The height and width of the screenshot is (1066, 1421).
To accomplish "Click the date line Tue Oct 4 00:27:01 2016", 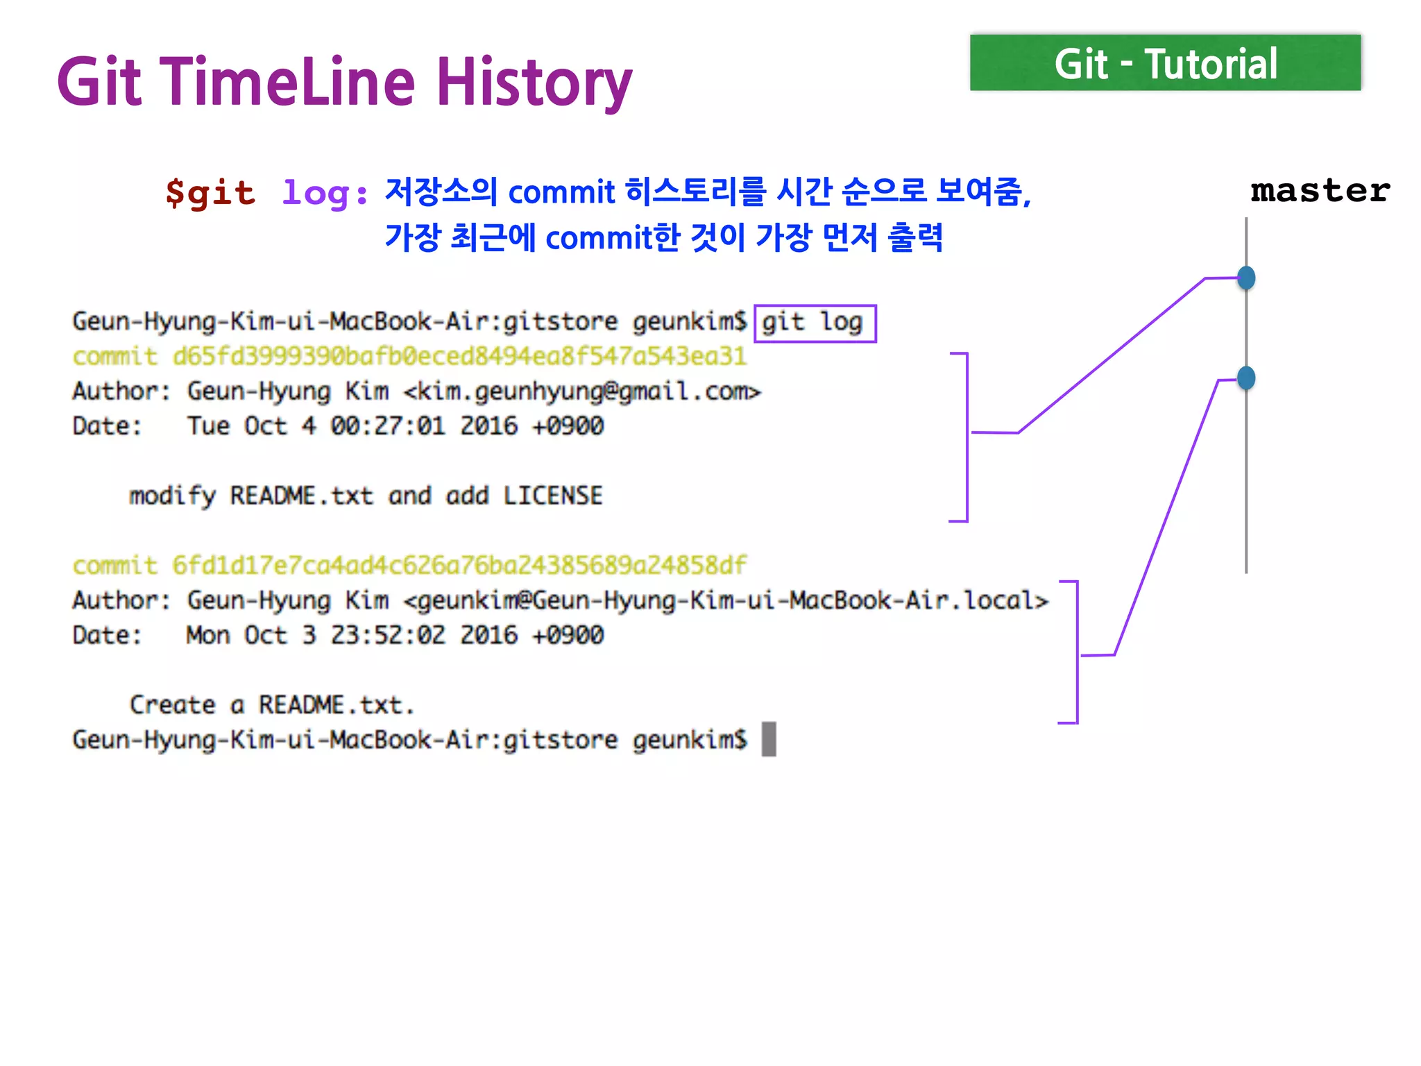I will [x=338, y=425].
